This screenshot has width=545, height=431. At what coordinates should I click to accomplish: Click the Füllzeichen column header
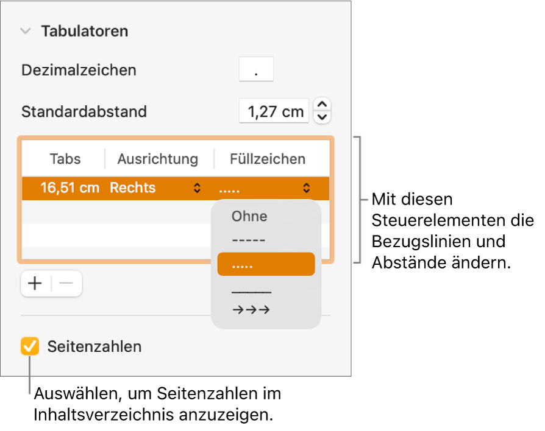point(268,159)
